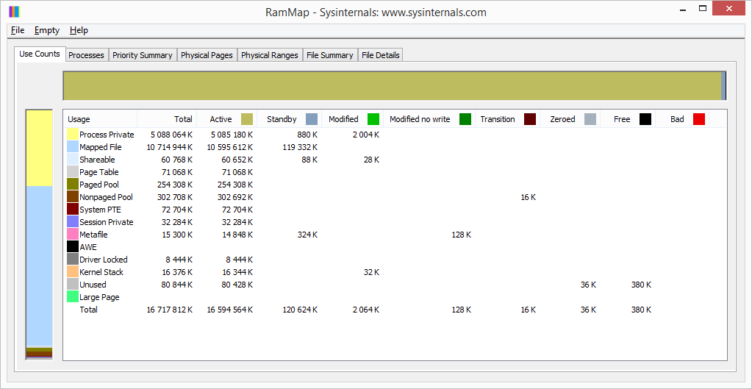Click the Standby column header label
This screenshot has height=389, width=752.
pyautogui.click(x=282, y=119)
